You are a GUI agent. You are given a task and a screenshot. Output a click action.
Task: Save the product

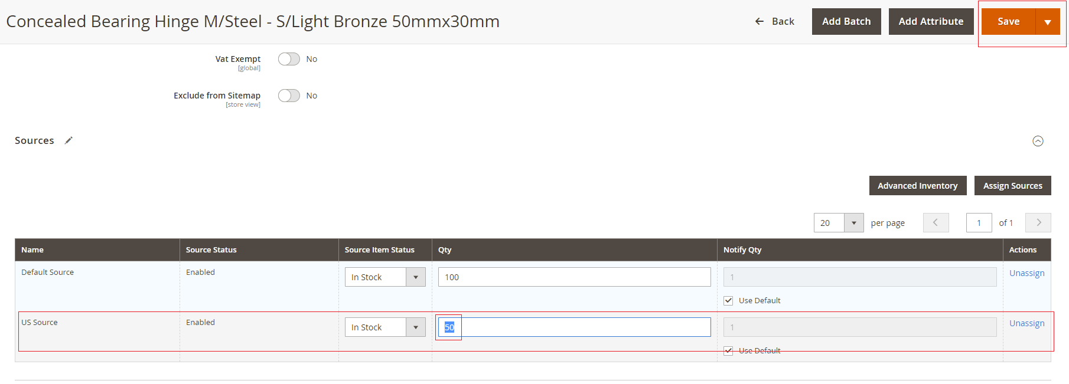pos(1008,22)
